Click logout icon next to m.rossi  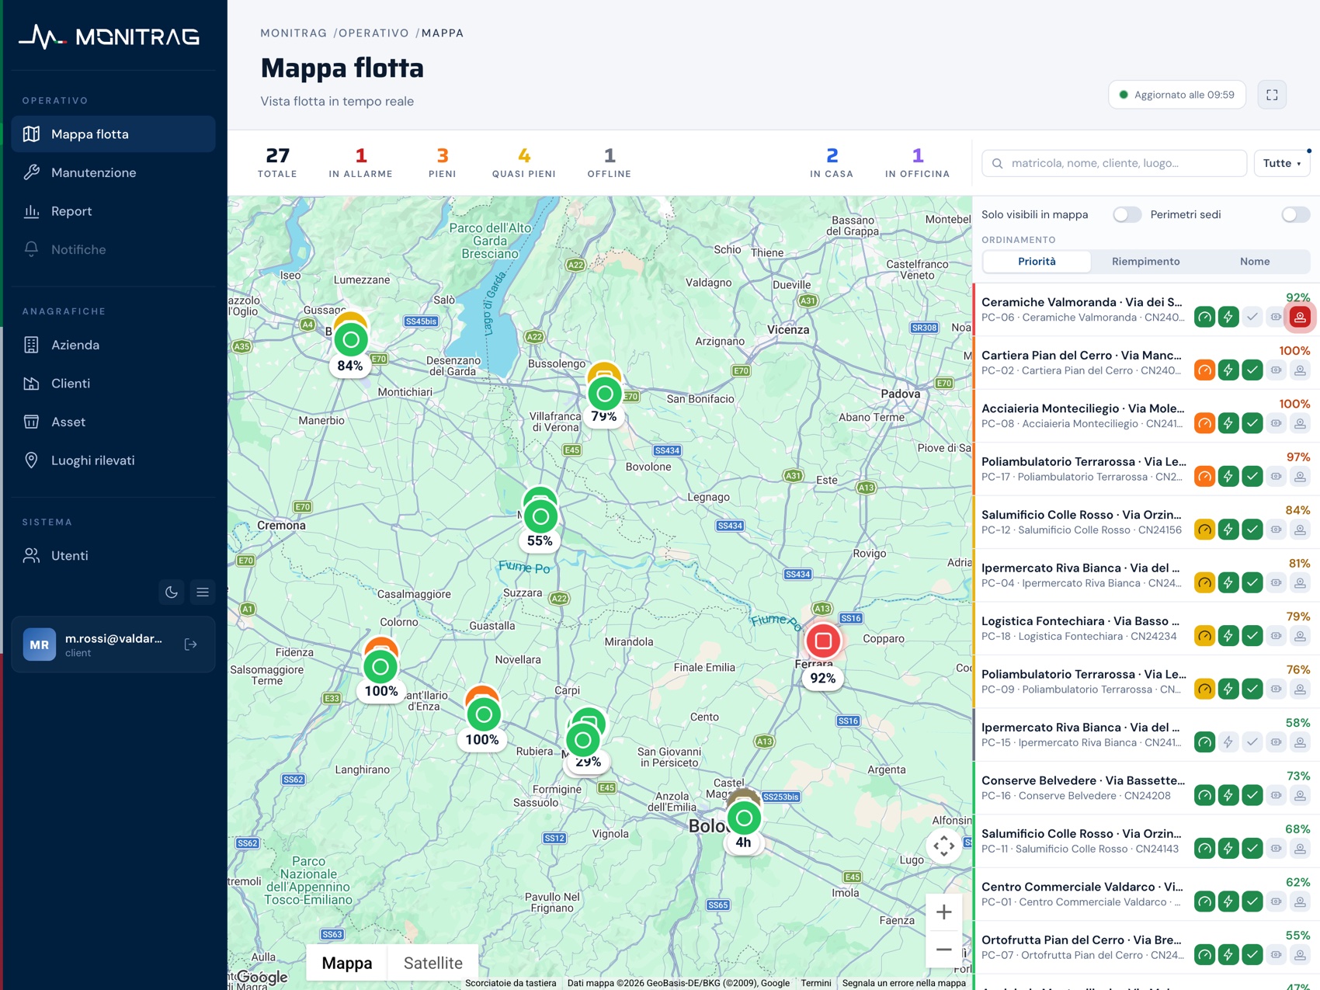[x=191, y=644]
